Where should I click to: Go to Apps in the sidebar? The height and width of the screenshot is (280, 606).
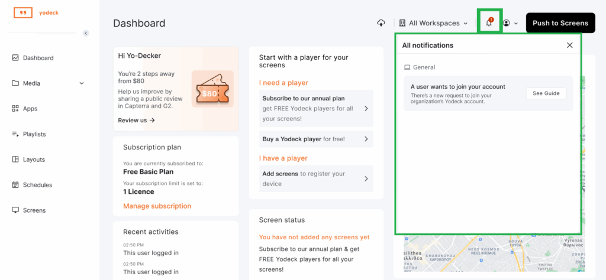(x=30, y=109)
